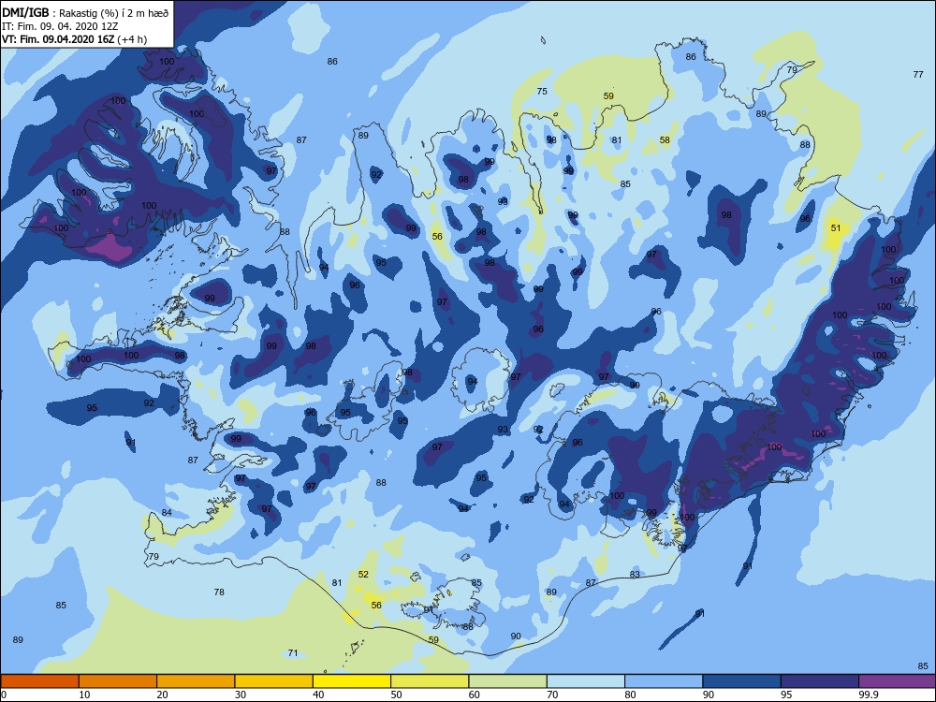
Task: Click the legend tick label "40"
Action: pos(319,695)
